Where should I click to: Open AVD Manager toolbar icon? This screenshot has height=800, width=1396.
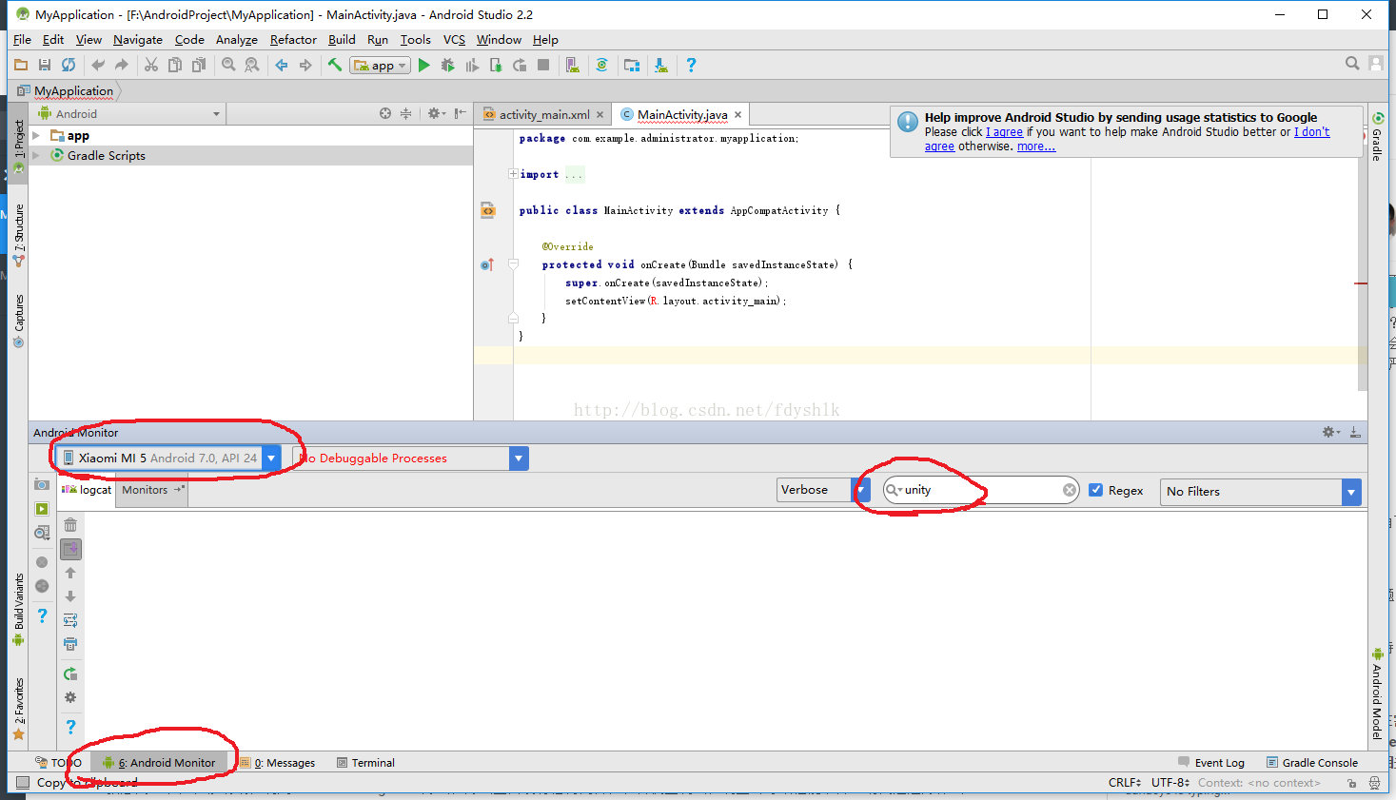(572, 65)
